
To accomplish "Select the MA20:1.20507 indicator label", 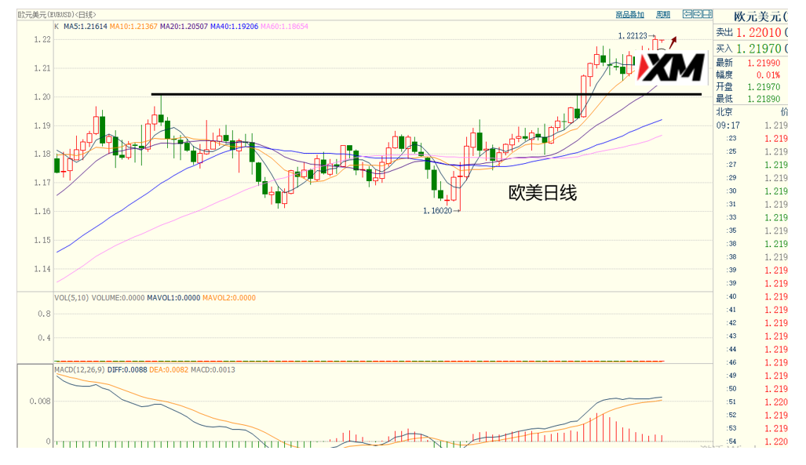I will pos(184,26).
